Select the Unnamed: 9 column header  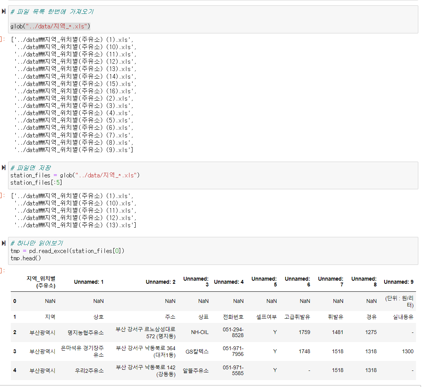tap(398, 282)
